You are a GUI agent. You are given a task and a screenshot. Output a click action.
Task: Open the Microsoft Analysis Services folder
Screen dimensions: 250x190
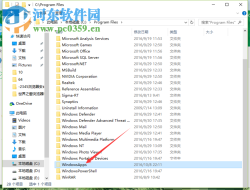pos(85,38)
